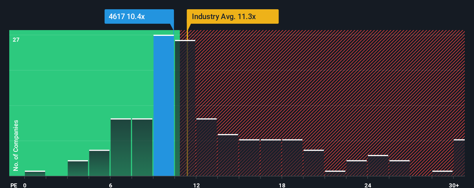474x188 pixels.
Task: Click the x-axis tick label 18
Action: tap(282, 185)
